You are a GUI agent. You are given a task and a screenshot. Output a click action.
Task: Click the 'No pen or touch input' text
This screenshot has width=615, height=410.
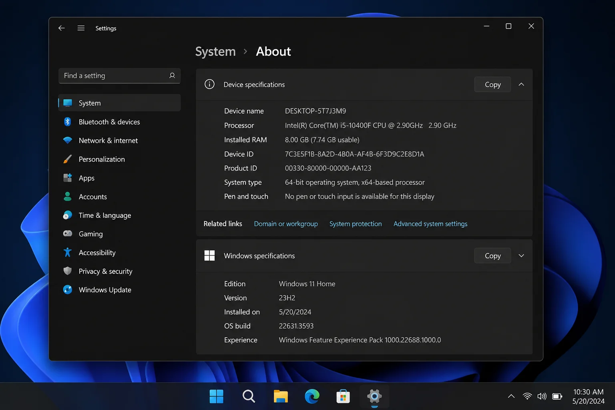[x=360, y=196]
